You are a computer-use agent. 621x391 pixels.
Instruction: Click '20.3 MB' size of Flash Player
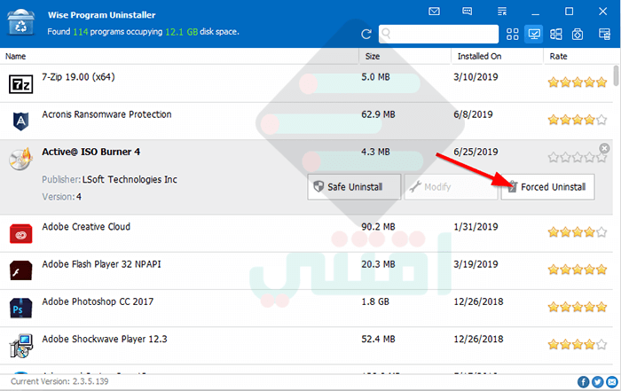click(378, 264)
